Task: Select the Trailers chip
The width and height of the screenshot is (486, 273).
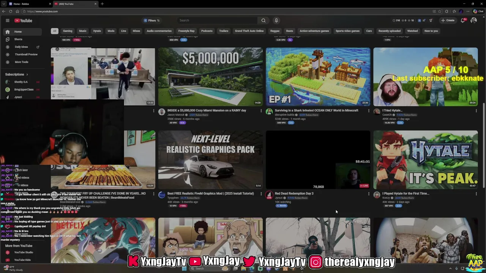Action: point(224,31)
